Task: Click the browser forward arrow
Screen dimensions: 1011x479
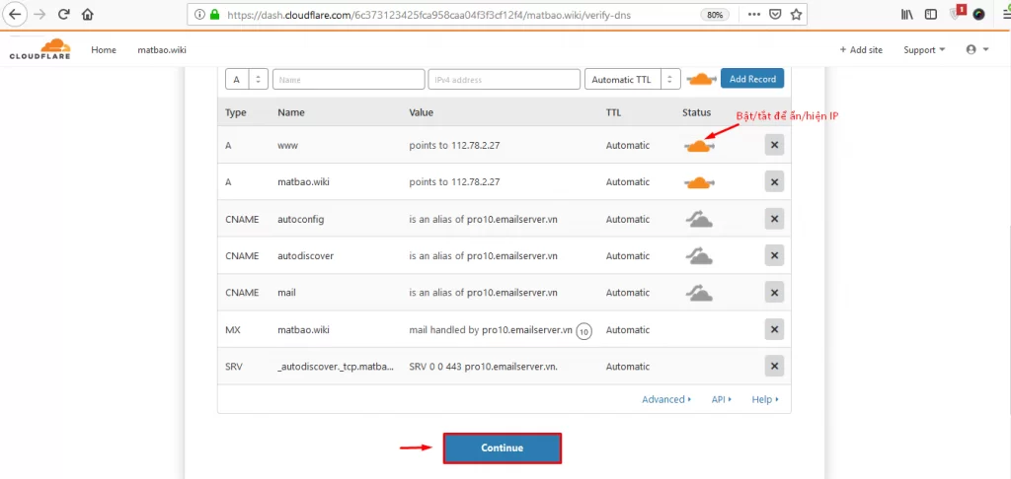Action: coord(39,14)
